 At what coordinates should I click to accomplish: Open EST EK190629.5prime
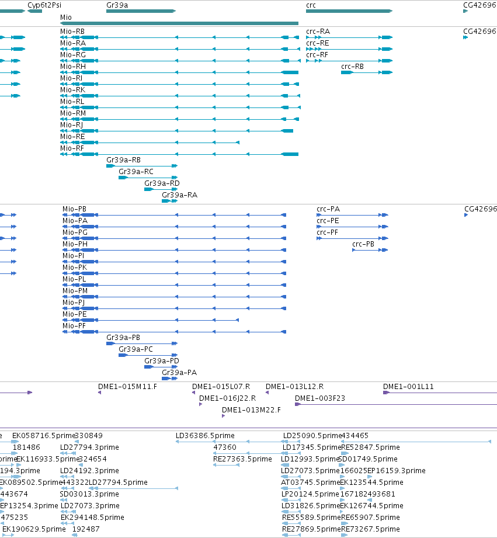tap(34, 529)
